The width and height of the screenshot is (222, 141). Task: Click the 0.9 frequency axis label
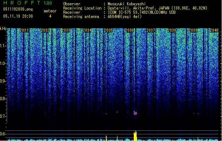pos(3,81)
